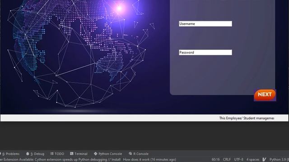Click the 60:16 cursor position indicator
This screenshot has width=289, height=162.
(x=216, y=159)
